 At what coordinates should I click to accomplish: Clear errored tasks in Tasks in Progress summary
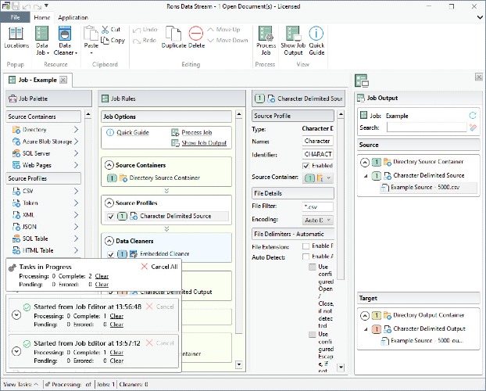[102, 285]
